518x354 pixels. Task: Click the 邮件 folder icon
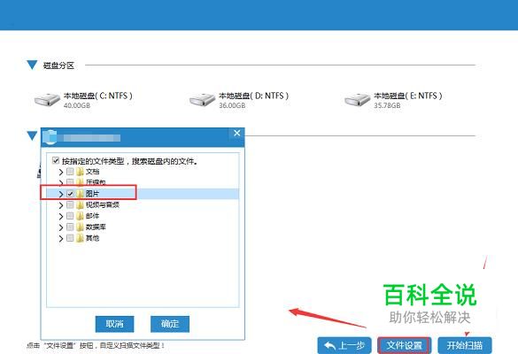80,216
